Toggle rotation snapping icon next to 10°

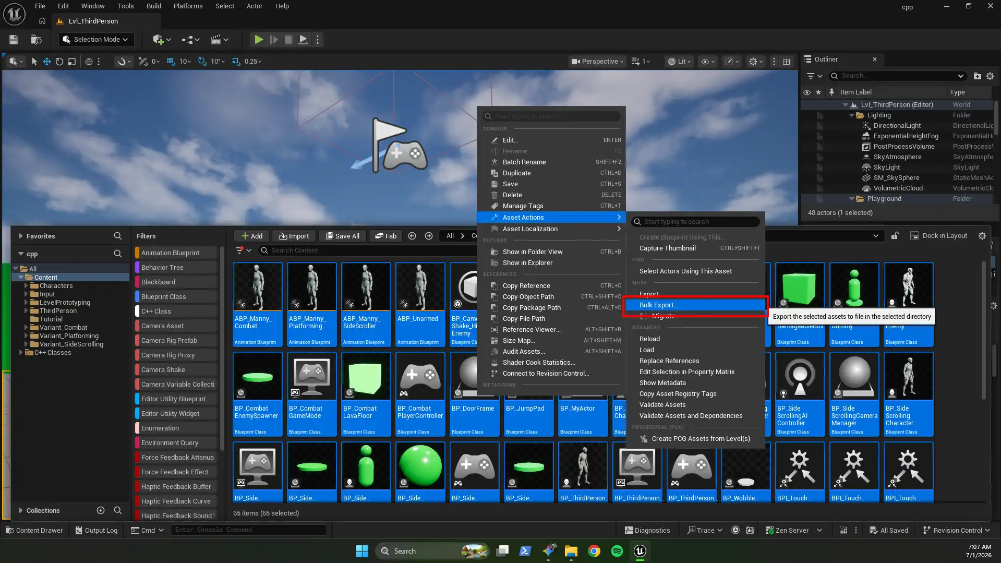click(202, 62)
